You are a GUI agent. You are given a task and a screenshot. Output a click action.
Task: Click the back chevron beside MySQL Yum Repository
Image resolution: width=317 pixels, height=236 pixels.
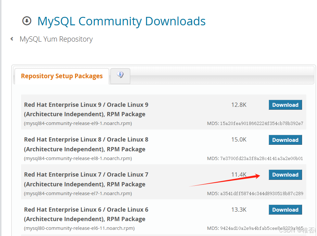[x=12, y=39]
